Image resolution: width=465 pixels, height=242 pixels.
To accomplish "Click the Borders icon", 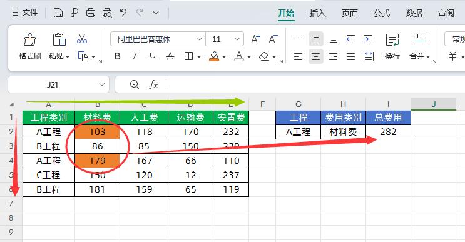I will click(x=188, y=56).
